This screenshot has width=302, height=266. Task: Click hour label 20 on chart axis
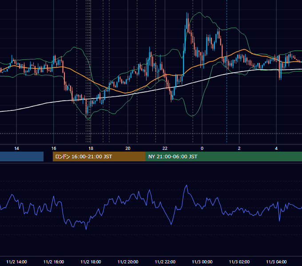[128, 149]
